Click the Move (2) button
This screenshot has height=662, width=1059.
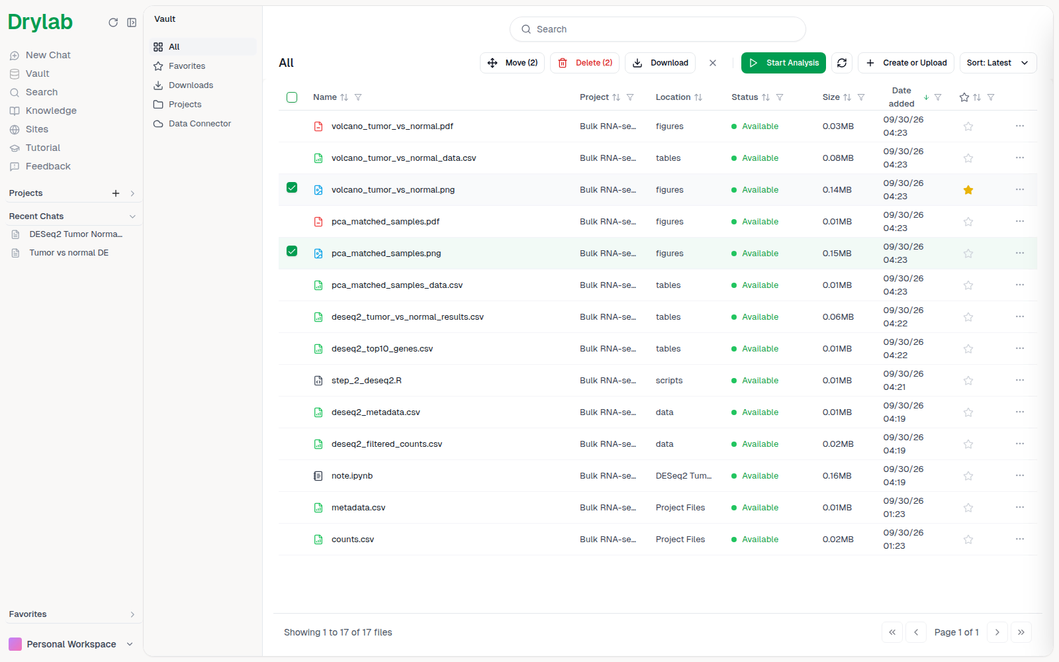pos(512,63)
